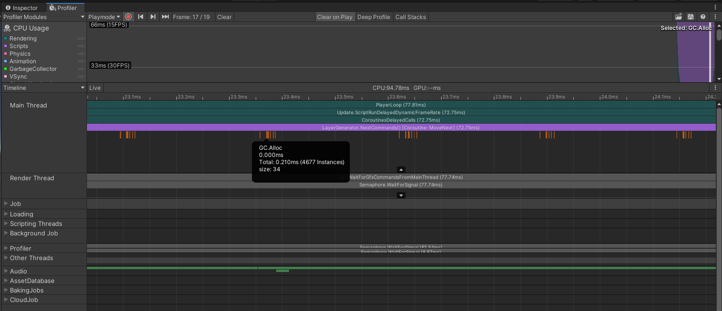Viewport: 722px width, 311px height.
Task: Open the Playmode target dropdown
Action: (x=104, y=17)
